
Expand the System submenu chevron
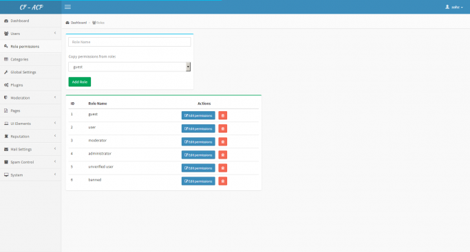click(55, 174)
